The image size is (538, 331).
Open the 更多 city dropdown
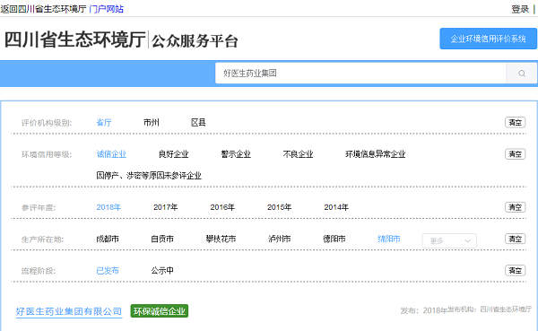click(449, 240)
